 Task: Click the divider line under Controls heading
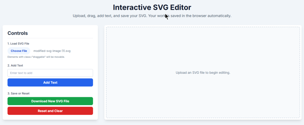click(50, 38)
